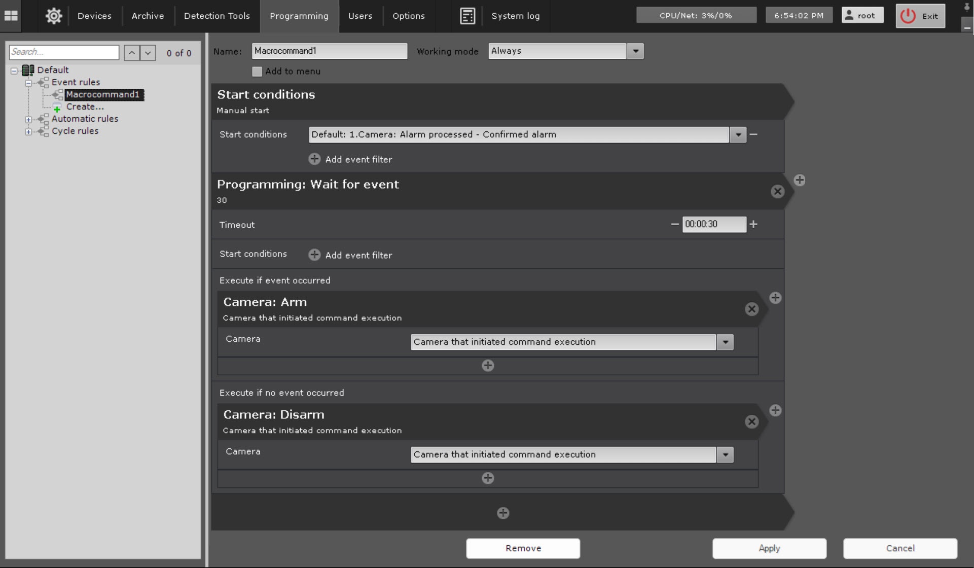Open the Working mode dropdown
974x568 pixels.
click(x=635, y=51)
